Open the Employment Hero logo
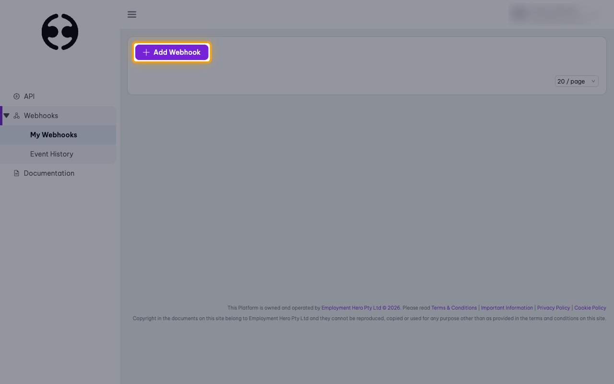The width and height of the screenshot is (614, 384). (x=60, y=32)
